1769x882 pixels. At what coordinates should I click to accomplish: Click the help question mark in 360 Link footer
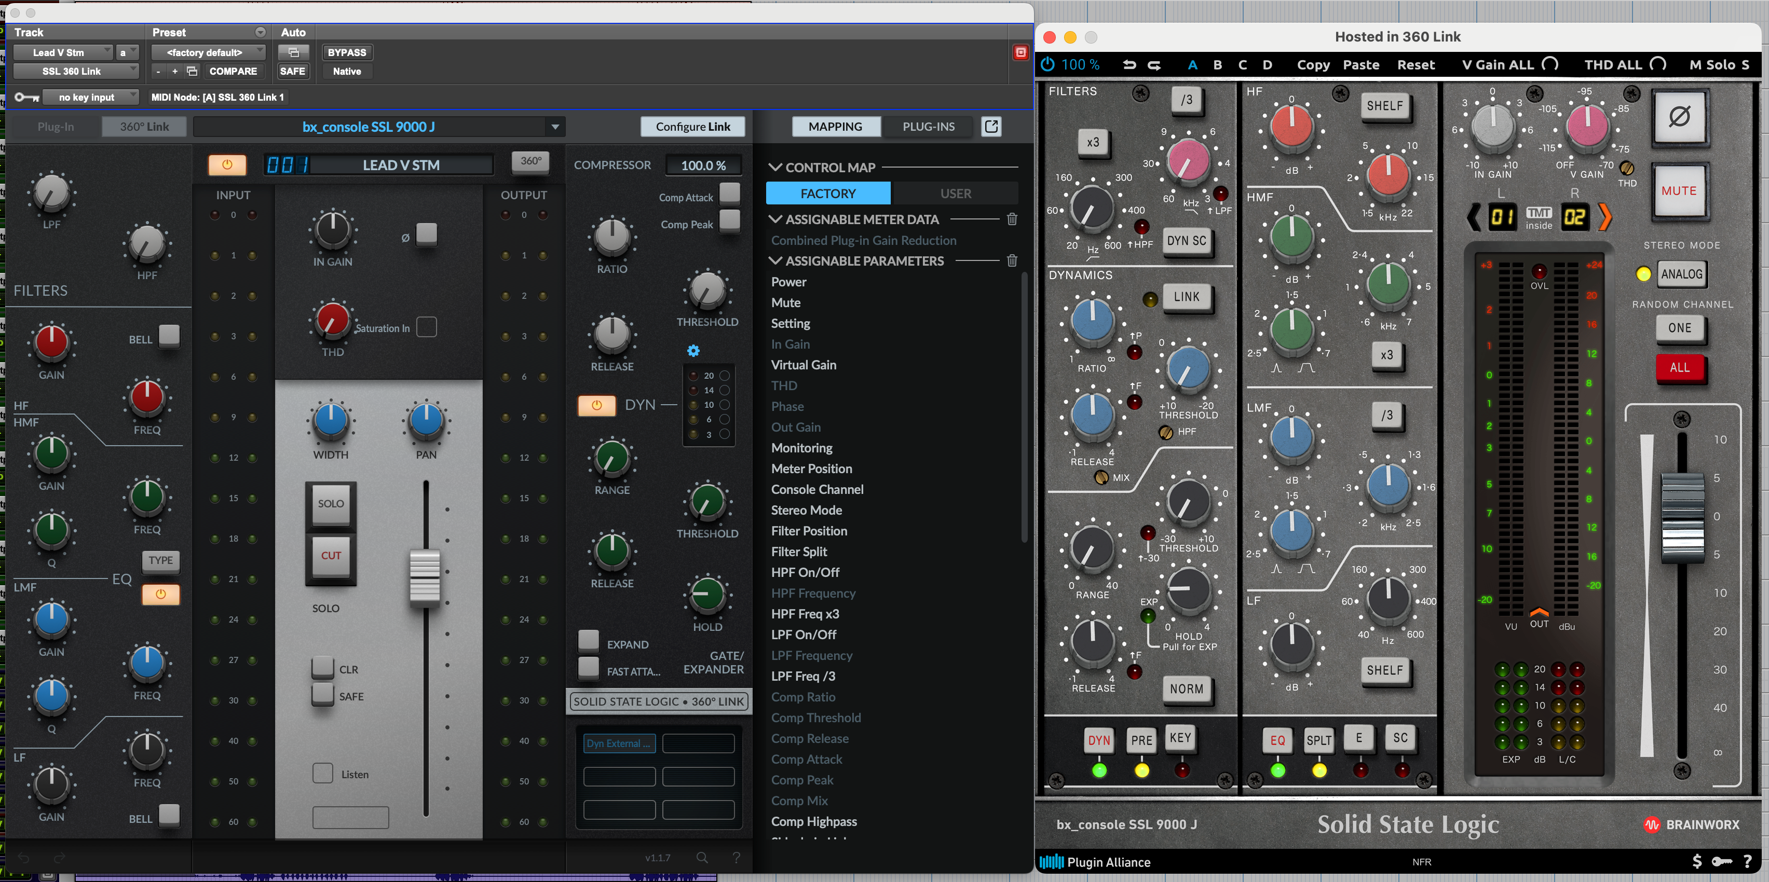pos(736,857)
